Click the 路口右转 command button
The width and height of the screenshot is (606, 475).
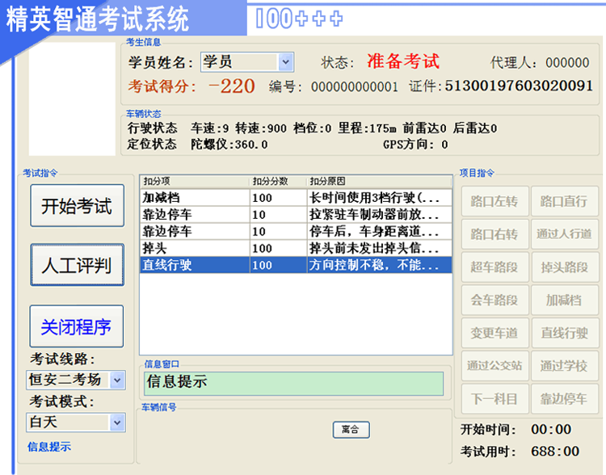coord(494,233)
